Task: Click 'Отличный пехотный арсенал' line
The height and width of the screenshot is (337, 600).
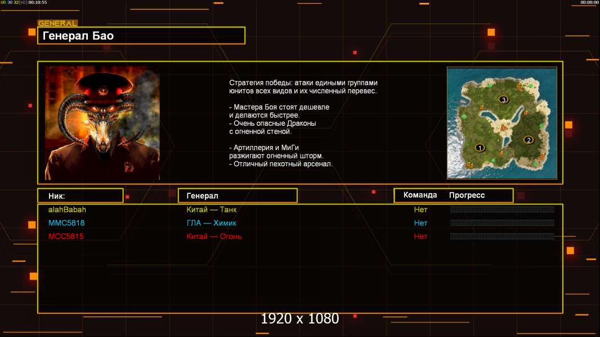Action: click(280, 164)
